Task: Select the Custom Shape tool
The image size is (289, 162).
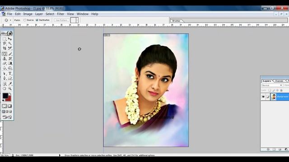Action: pyautogui.click(x=10, y=78)
